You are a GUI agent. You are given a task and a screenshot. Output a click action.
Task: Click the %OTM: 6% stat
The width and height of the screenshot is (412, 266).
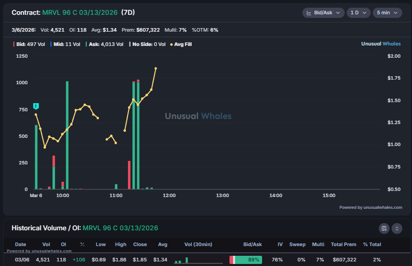pos(205,30)
